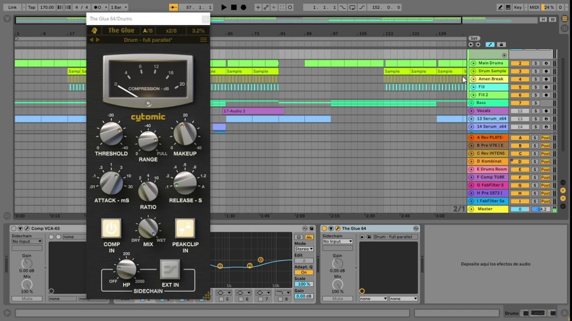Click the Glue Range knob
The height and width of the screenshot is (321, 572).
point(148,141)
